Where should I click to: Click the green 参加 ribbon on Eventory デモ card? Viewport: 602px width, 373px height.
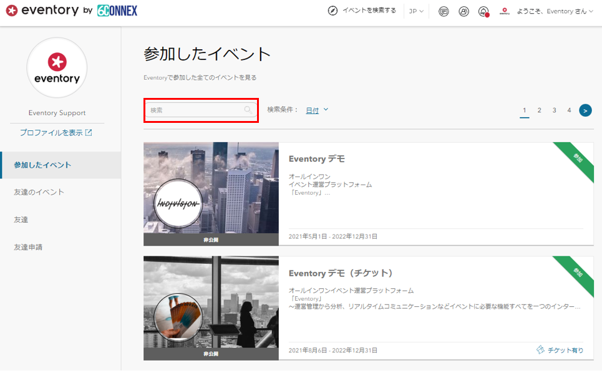577,158
